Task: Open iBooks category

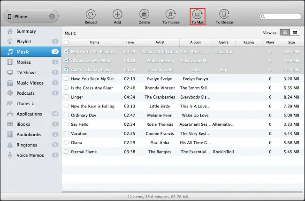Action: (x=30, y=124)
